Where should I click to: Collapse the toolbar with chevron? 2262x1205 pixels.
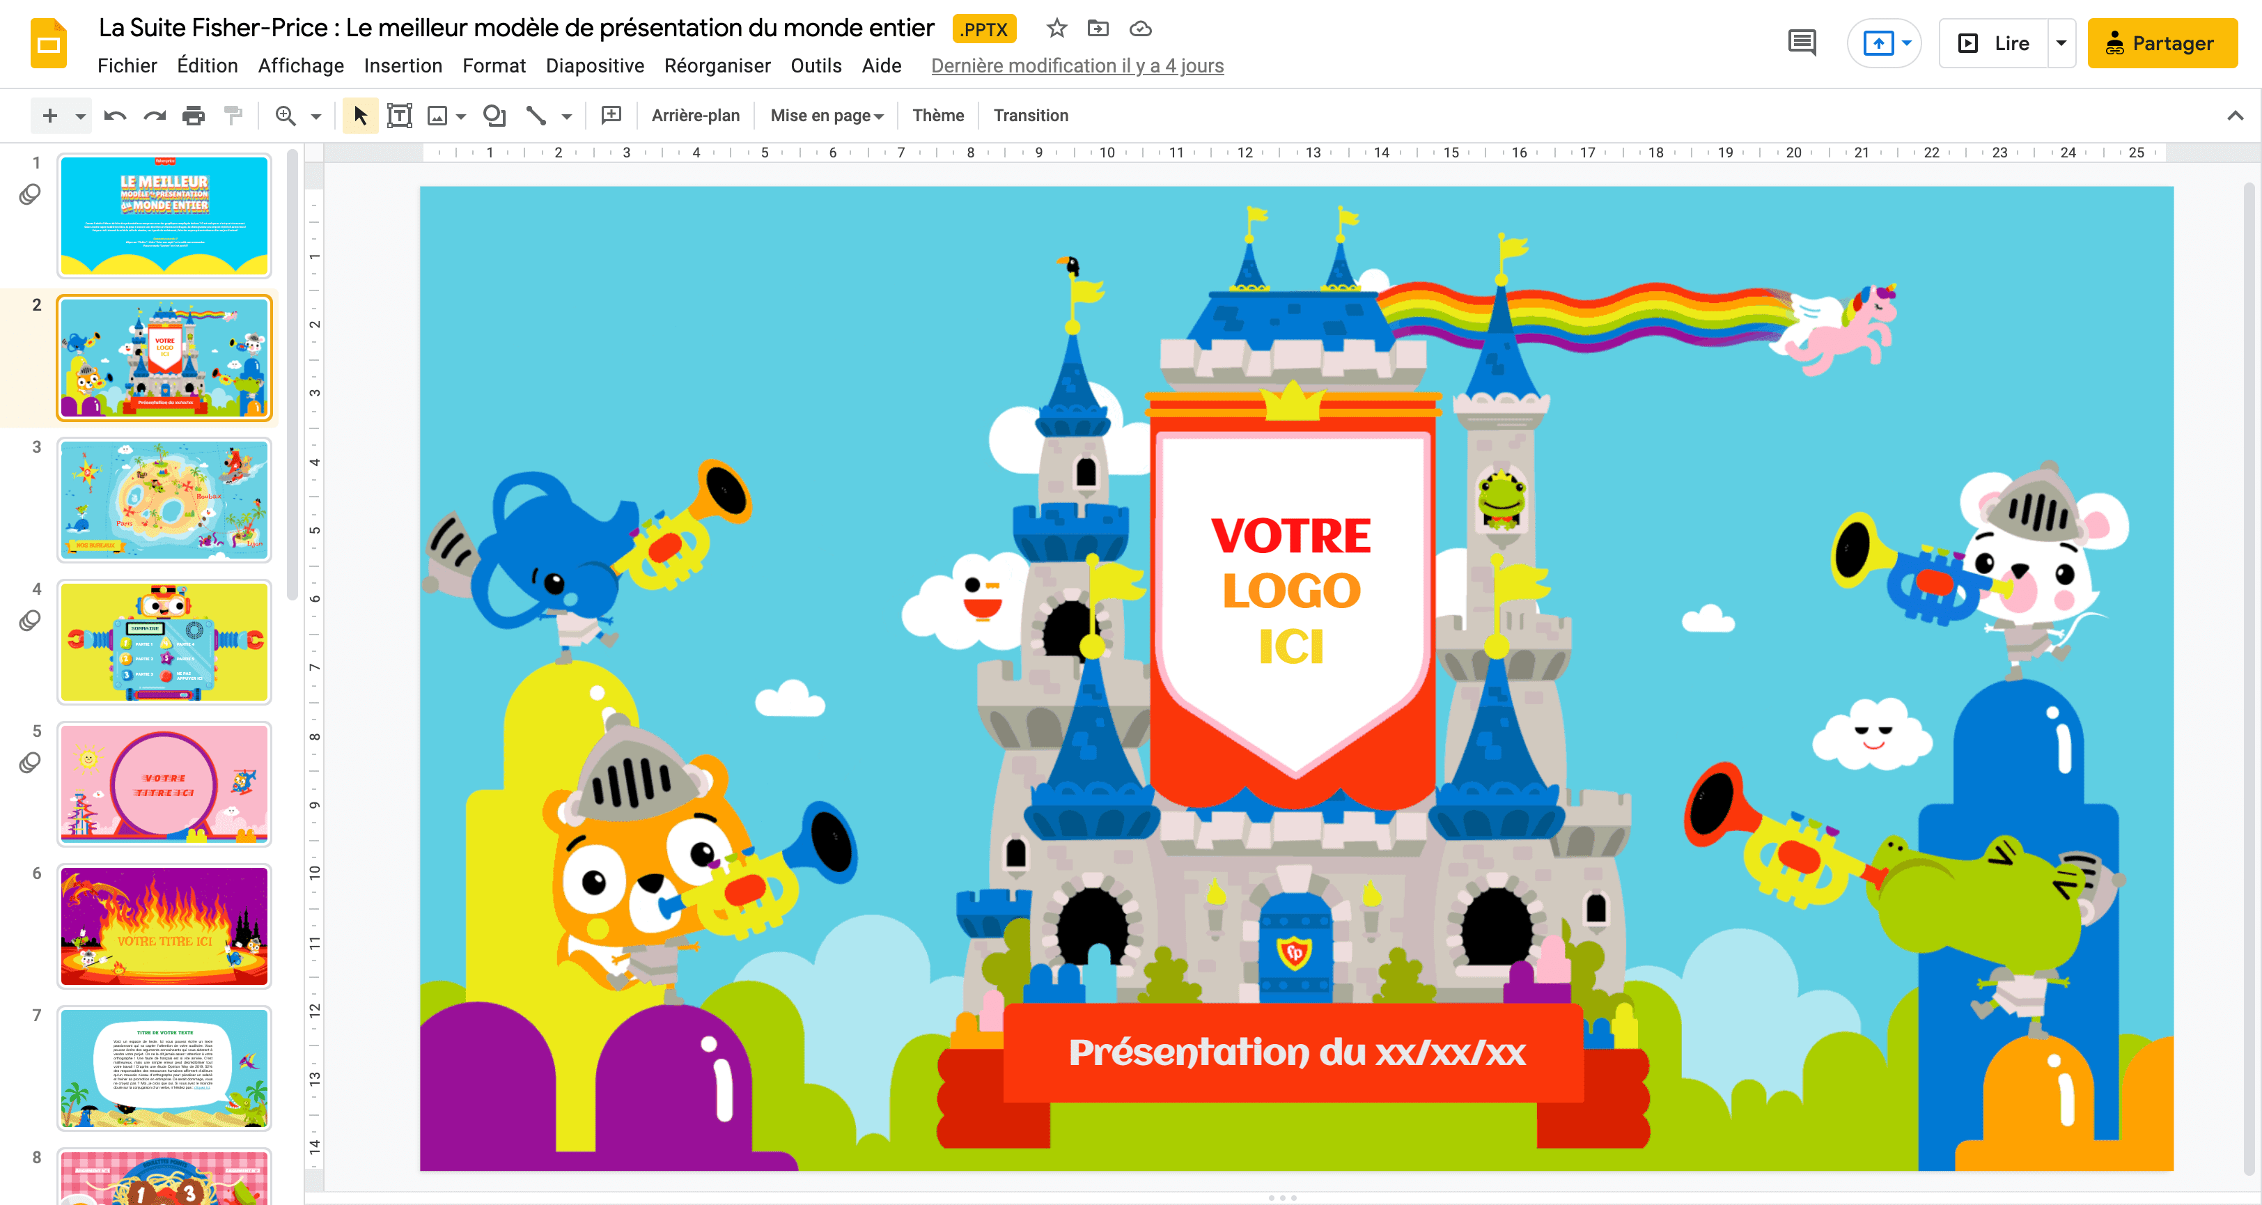2235,116
